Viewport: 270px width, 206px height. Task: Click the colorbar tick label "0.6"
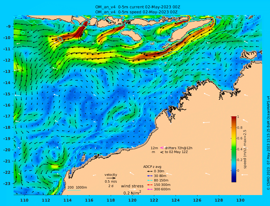point(240,138)
